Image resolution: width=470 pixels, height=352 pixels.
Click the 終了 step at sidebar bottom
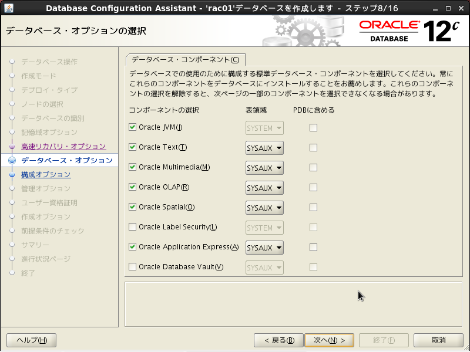coord(28,273)
